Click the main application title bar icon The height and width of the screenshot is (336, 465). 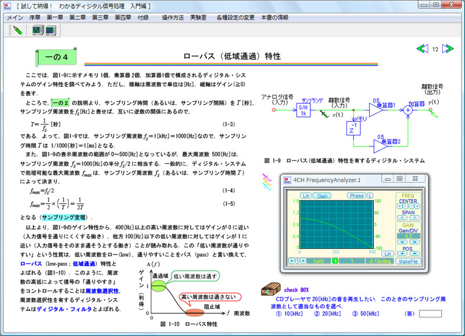7,6
